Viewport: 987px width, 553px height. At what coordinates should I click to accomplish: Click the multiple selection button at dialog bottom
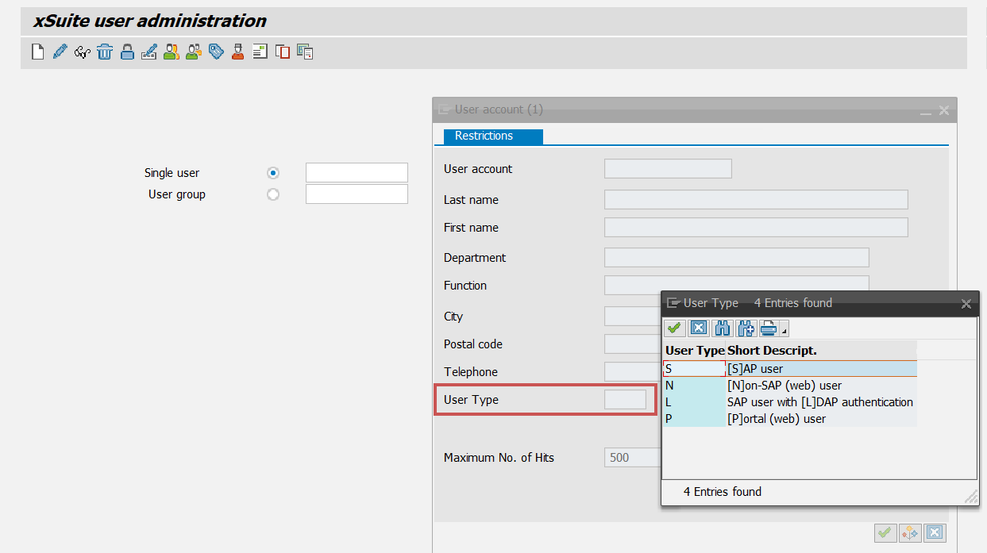(x=910, y=533)
